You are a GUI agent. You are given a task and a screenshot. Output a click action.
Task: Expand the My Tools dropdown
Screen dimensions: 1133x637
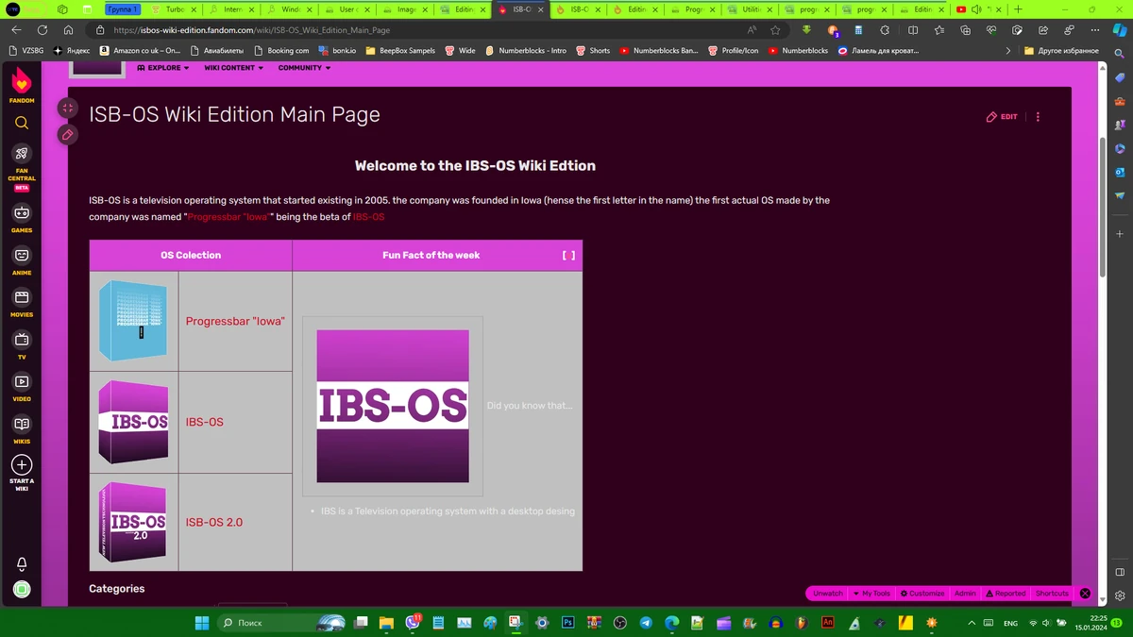(871, 593)
